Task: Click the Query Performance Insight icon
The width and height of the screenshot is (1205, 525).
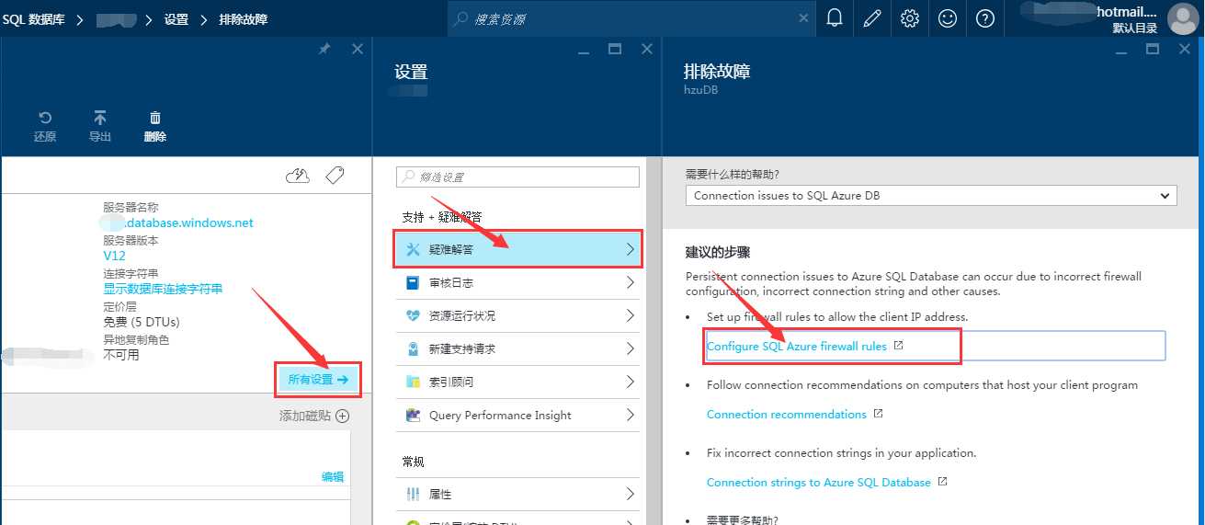Action: [x=413, y=416]
